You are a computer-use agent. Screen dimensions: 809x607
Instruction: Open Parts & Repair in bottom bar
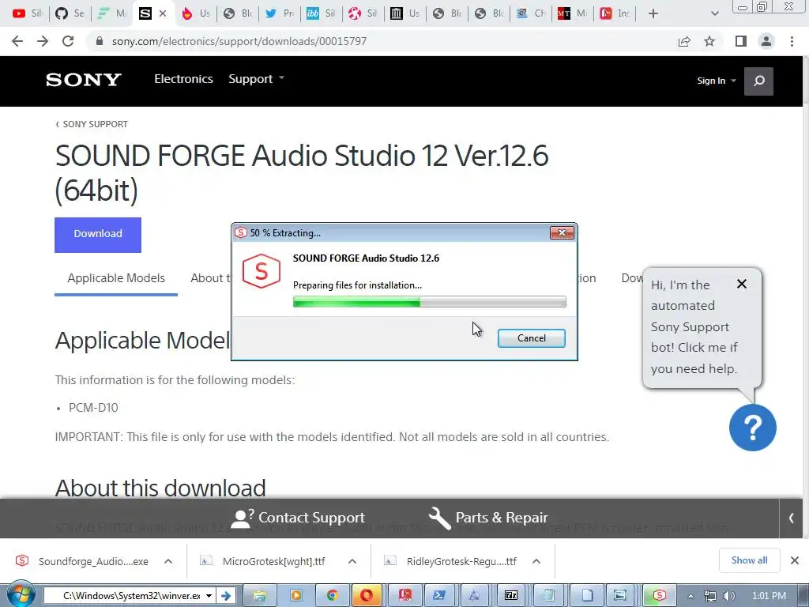[488, 518]
